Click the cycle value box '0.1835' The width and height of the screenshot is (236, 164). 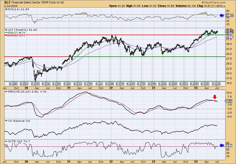(195, 84)
